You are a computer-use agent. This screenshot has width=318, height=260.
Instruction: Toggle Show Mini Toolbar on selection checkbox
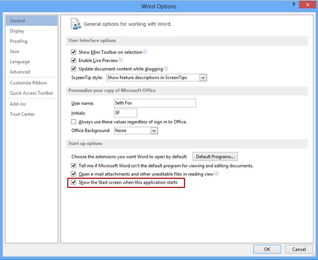click(x=74, y=52)
